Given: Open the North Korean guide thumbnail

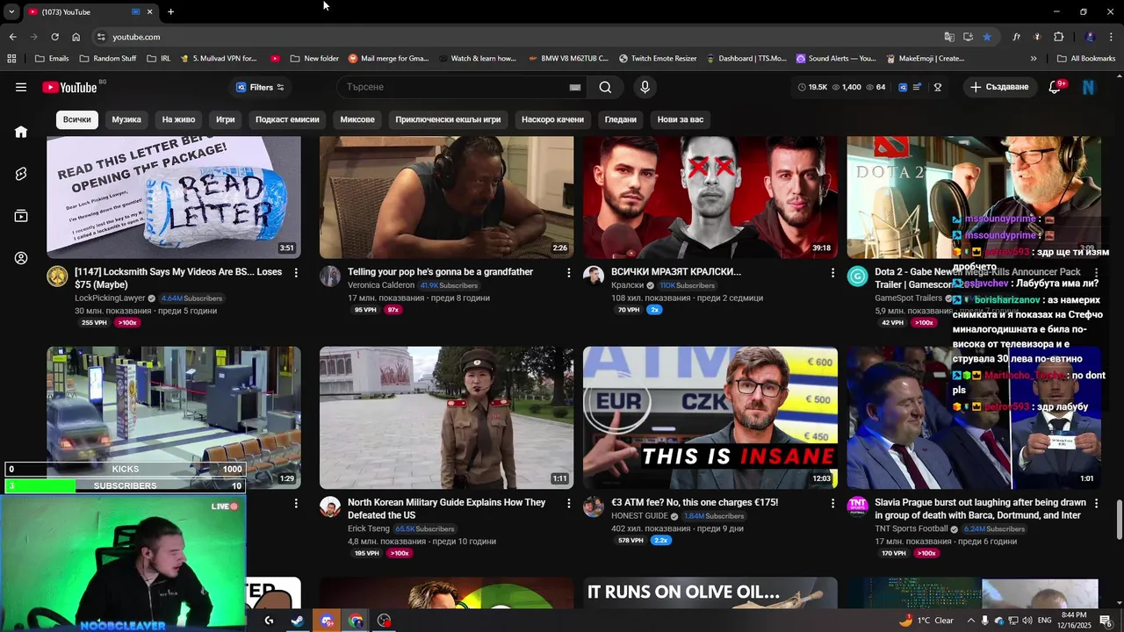Looking at the screenshot, I should click(x=446, y=418).
